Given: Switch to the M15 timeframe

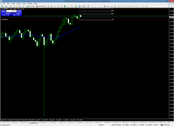Looking at the screenshot, I should pos(128,6).
